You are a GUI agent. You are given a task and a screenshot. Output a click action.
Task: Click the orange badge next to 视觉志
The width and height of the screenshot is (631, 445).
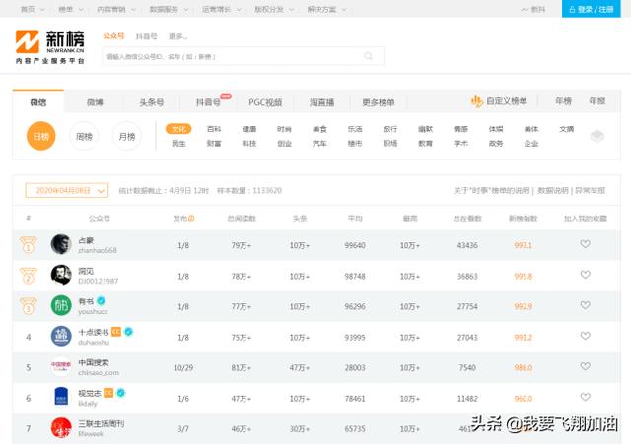coord(108,393)
